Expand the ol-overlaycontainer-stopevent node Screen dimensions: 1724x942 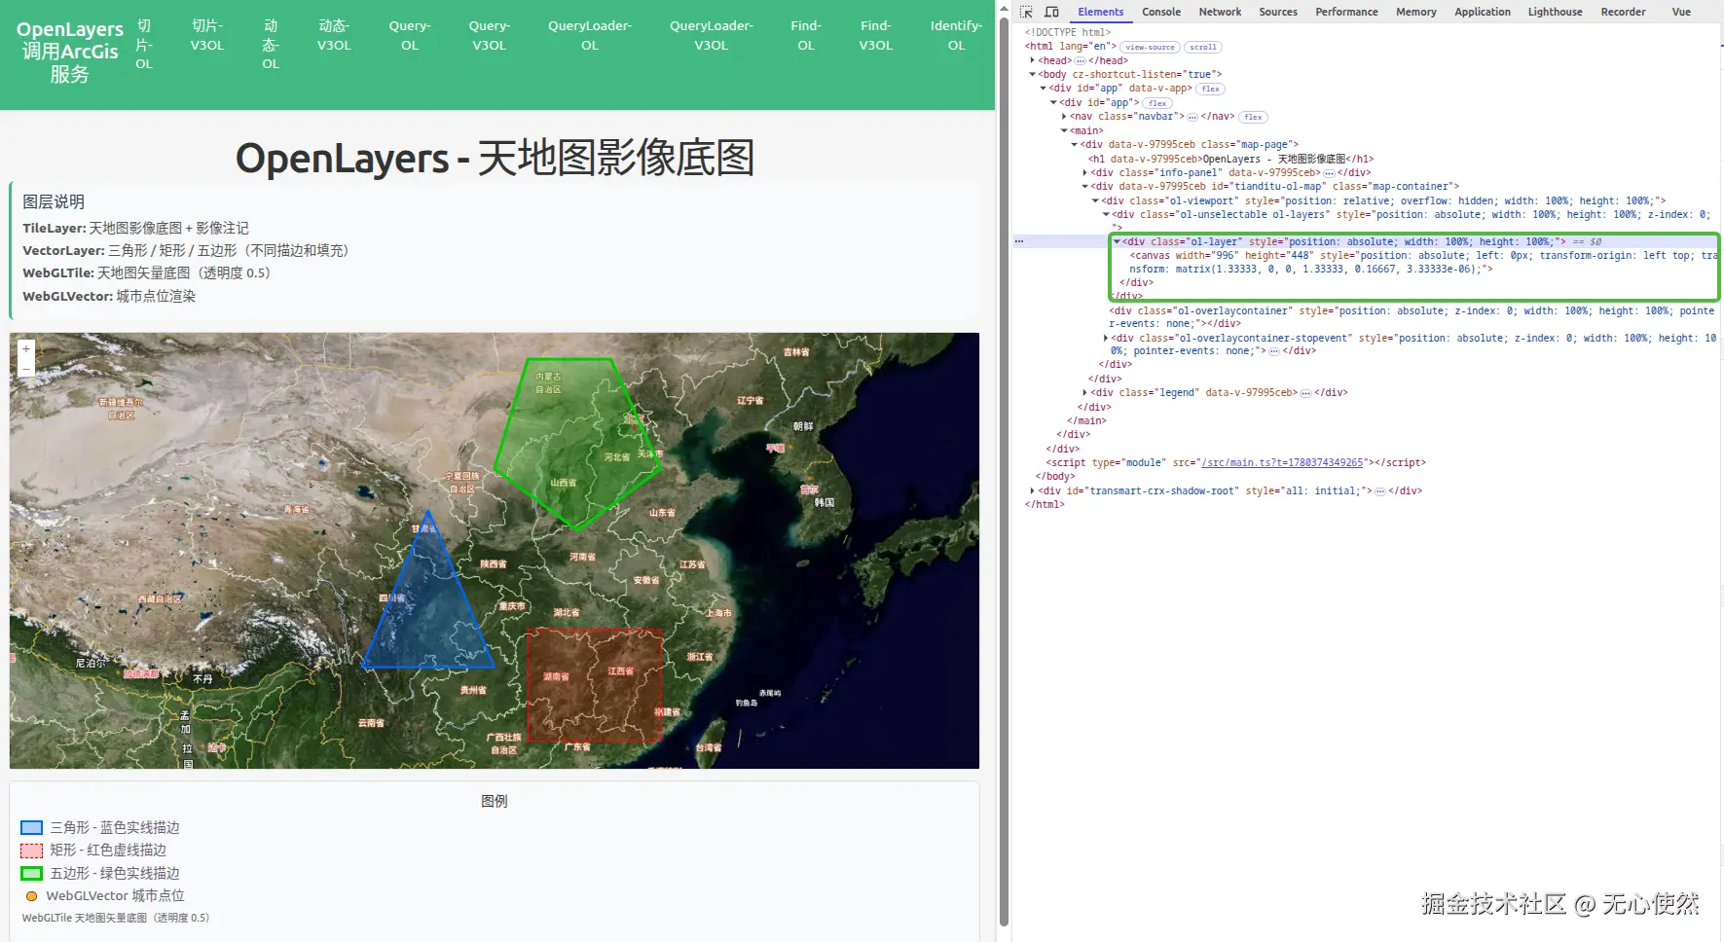(1106, 339)
